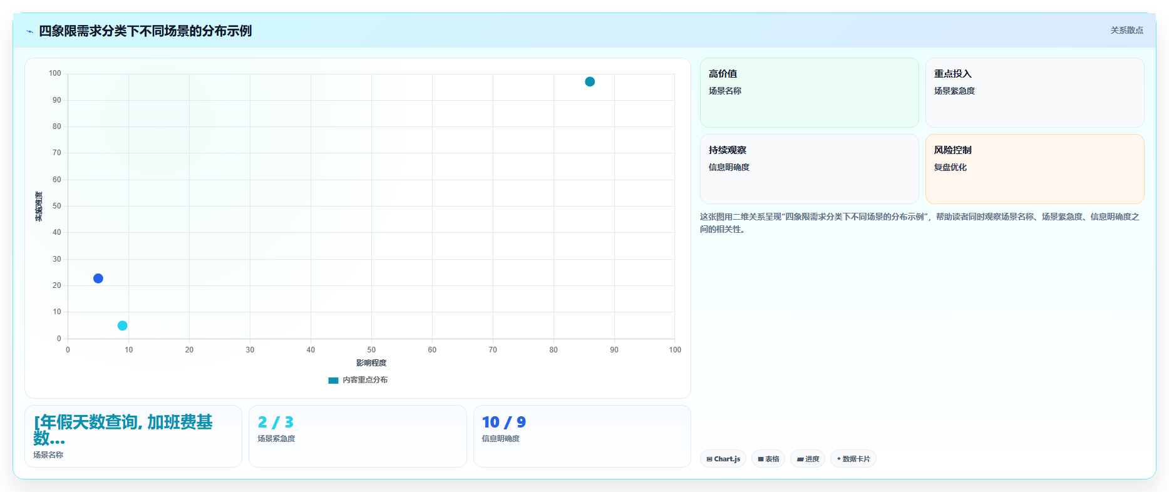Click the description paragraph starting 这张图用二维关系
Viewport: 1169px width, 492px height.
pyautogui.click(x=920, y=223)
